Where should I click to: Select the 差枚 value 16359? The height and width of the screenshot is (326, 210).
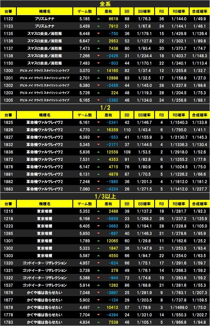(x=112, y=130)
